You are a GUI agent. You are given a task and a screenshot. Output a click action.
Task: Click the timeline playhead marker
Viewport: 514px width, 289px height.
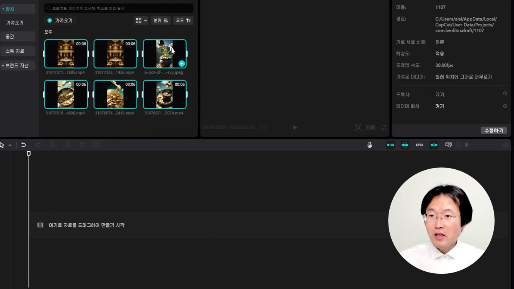(x=29, y=154)
